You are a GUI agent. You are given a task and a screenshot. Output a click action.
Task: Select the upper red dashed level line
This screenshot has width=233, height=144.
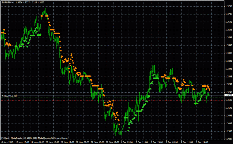point(112,91)
